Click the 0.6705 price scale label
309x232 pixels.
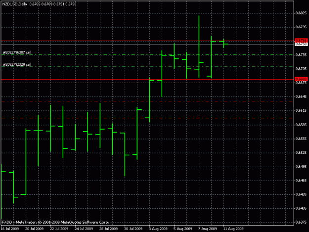tap(301, 69)
